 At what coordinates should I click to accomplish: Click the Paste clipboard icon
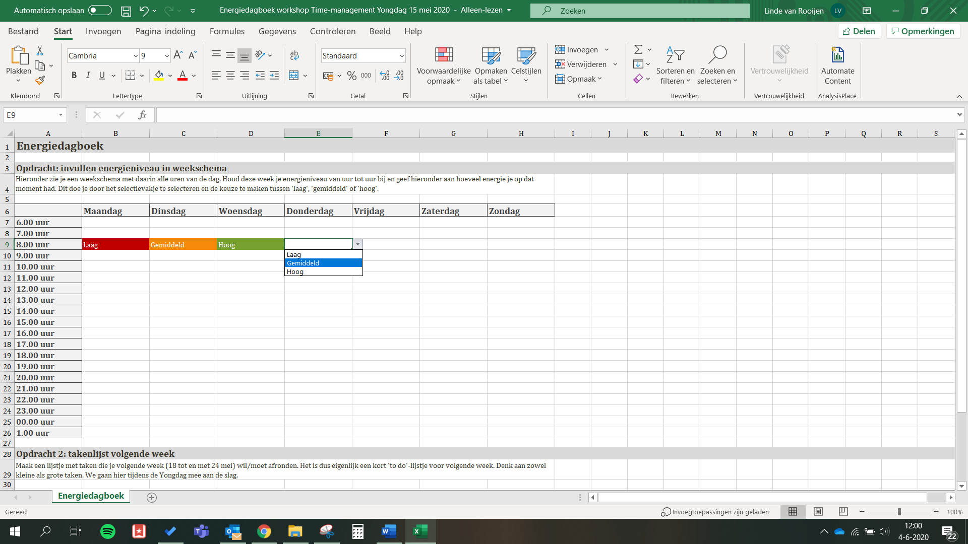(x=19, y=56)
